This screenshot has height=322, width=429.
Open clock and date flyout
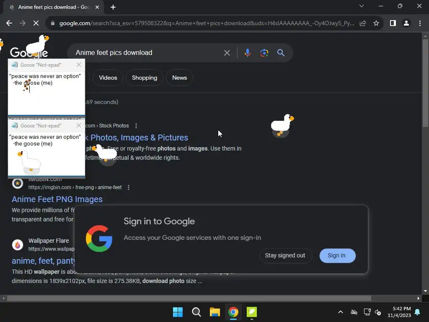point(399,312)
